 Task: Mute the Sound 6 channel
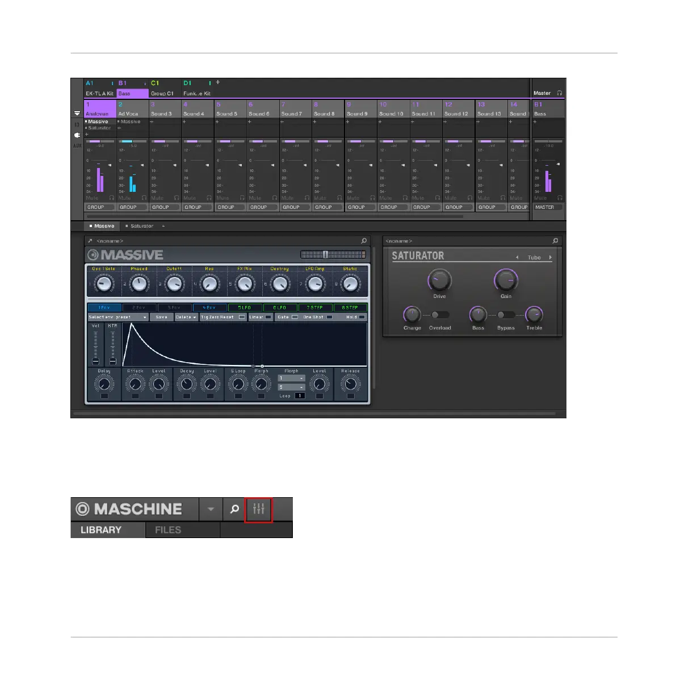(255, 198)
